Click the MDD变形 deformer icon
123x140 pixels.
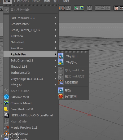(61, 82)
